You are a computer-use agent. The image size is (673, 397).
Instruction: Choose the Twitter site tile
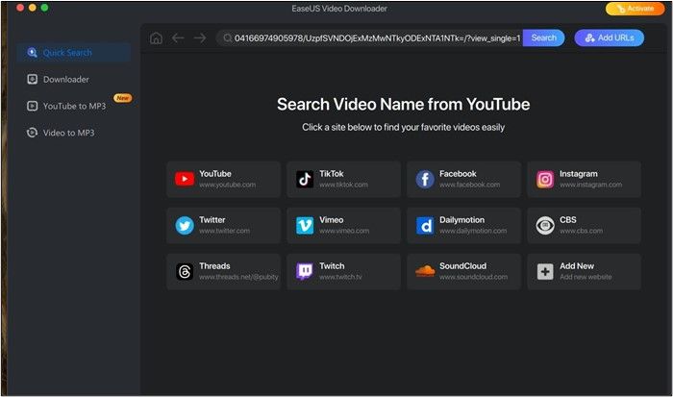coord(223,225)
